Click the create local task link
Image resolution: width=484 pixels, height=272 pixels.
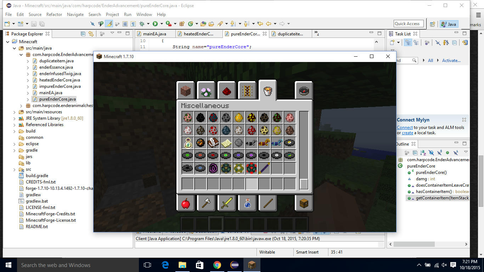pyautogui.click(x=407, y=133)
